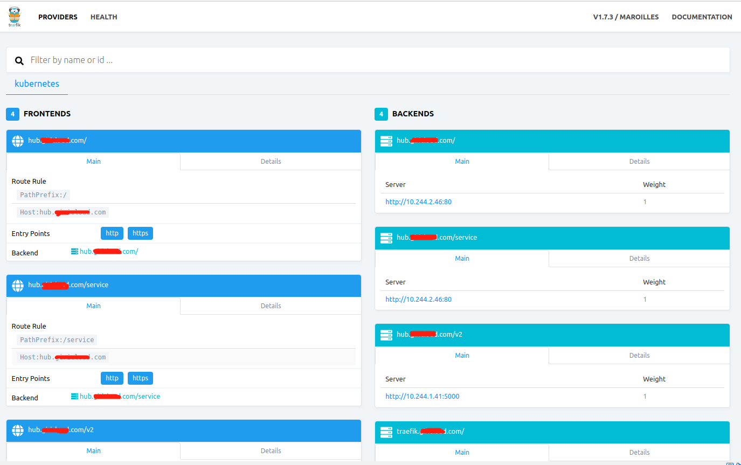Follow the Backend link in the root hub frontend

point(109,251)
